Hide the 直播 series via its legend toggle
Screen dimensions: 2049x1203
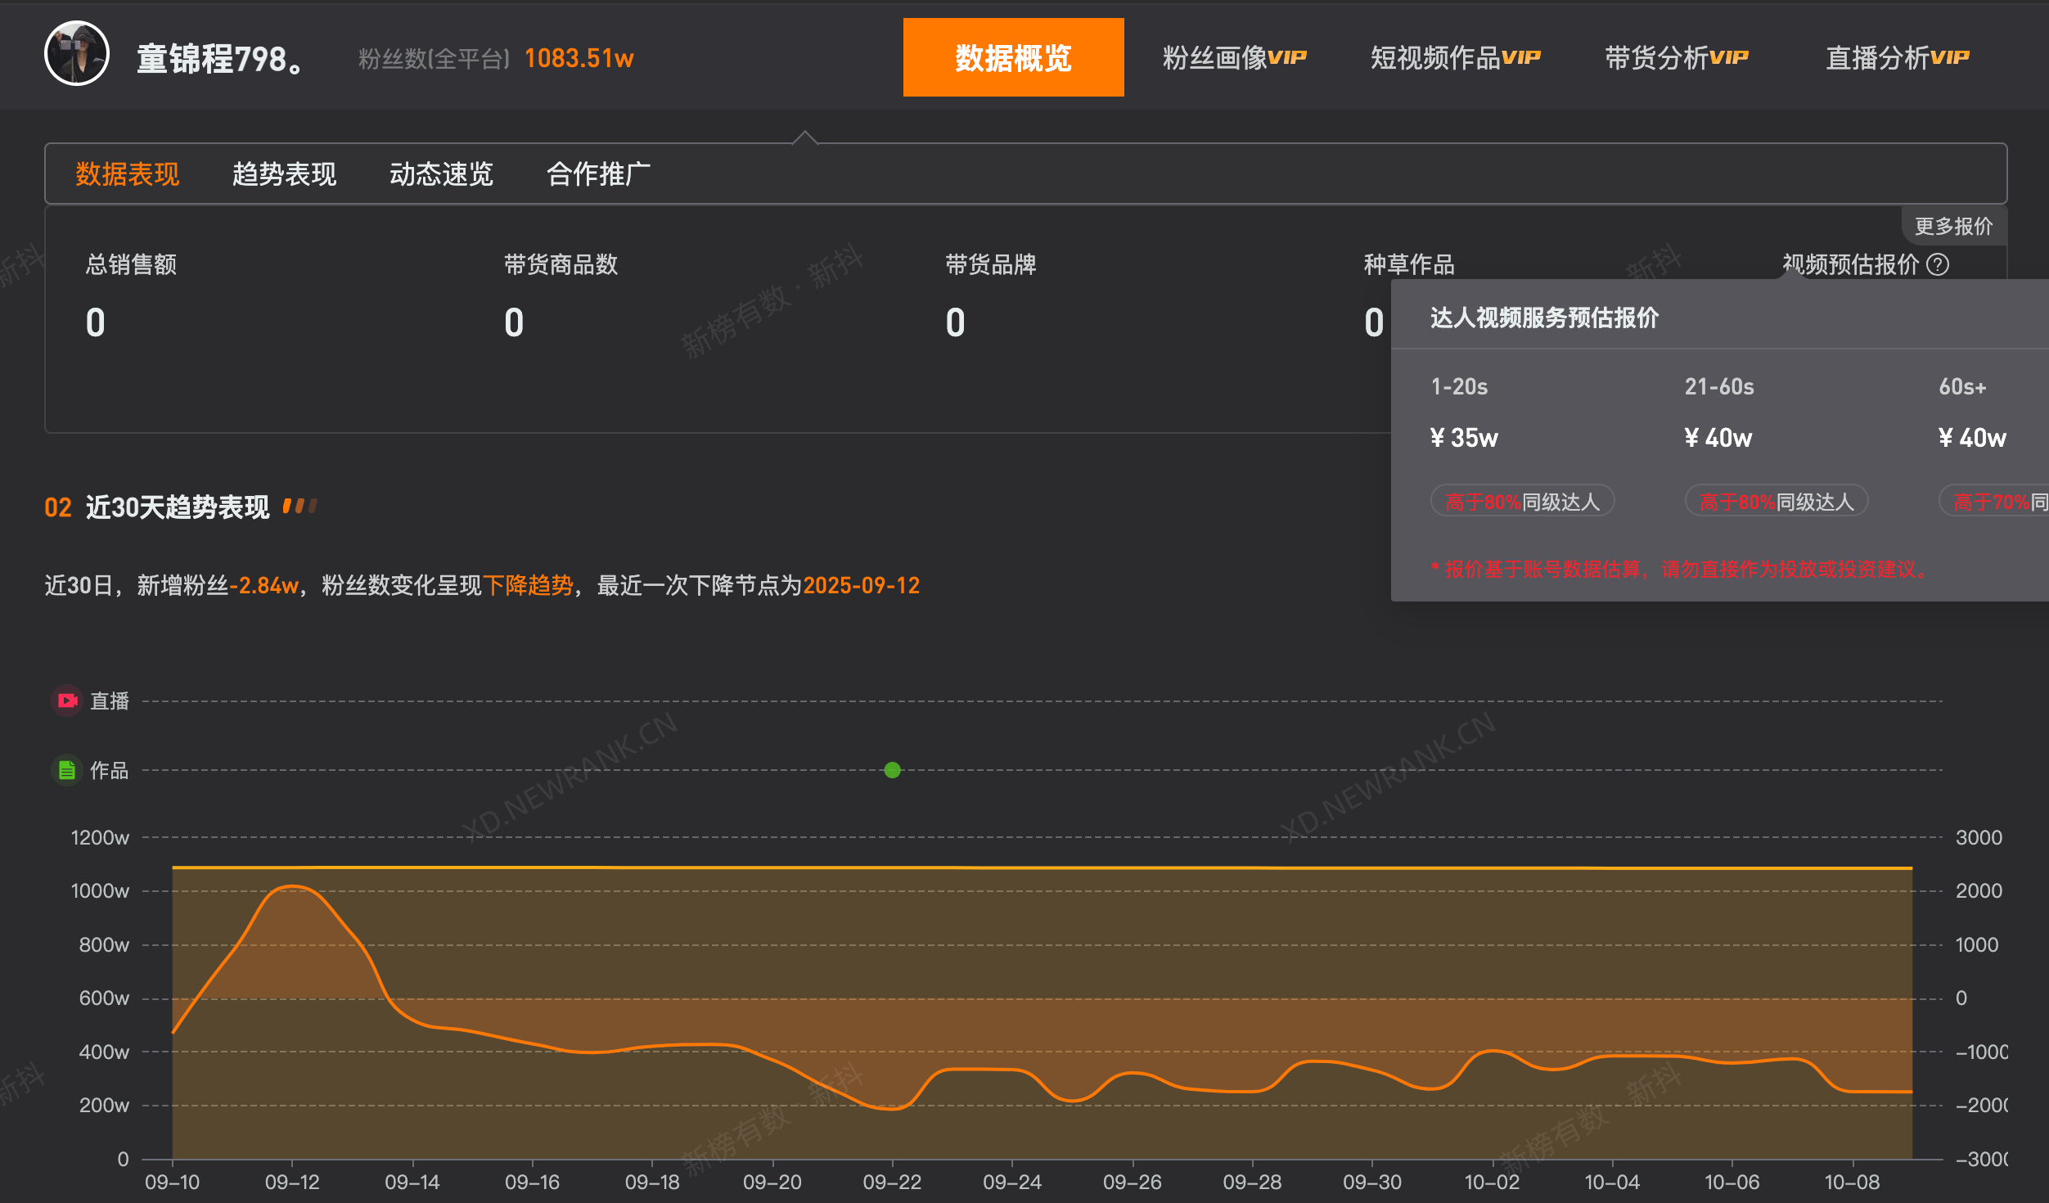pyautogui.click(x=109, y=701)
